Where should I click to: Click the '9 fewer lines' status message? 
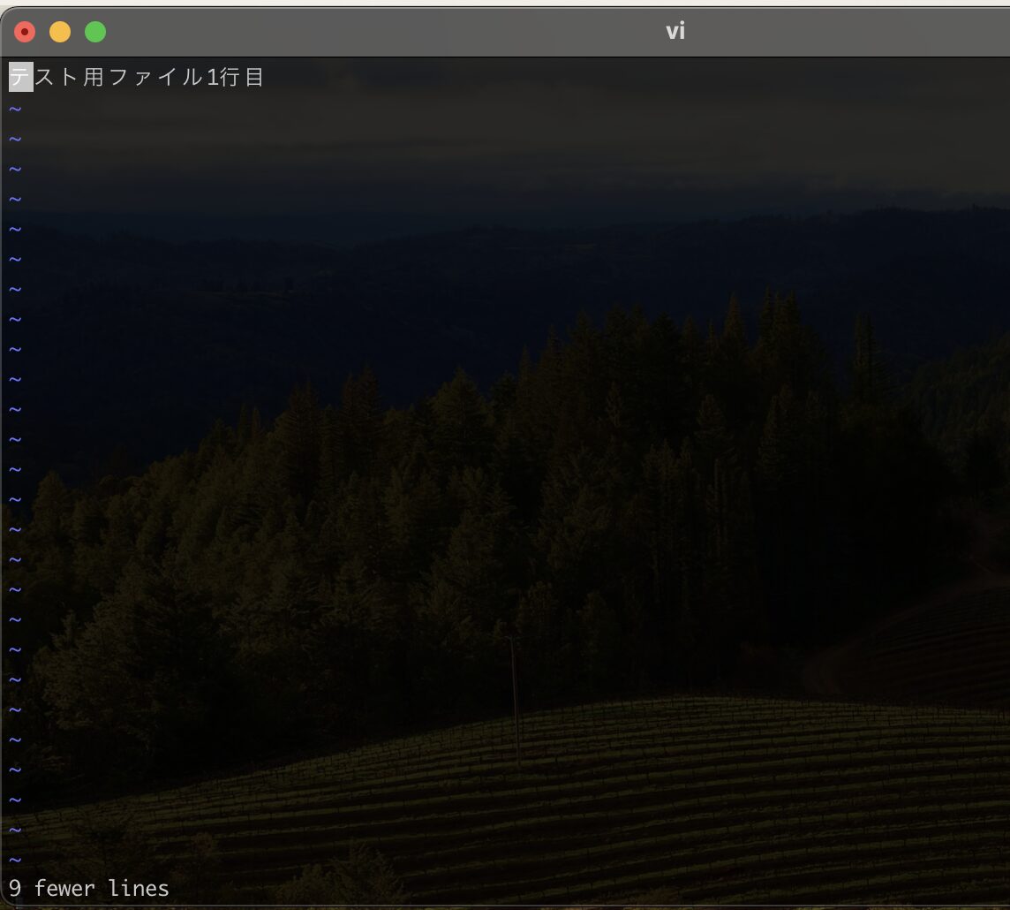89,888
